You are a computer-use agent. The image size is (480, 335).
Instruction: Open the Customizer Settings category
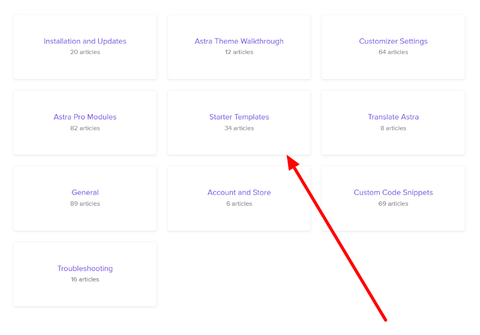point(393,41)
